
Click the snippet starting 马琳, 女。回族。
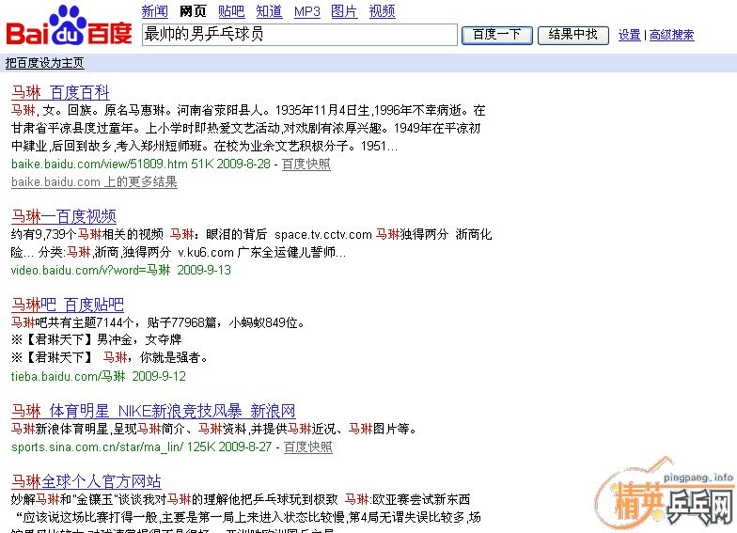(x=248, y=128)
